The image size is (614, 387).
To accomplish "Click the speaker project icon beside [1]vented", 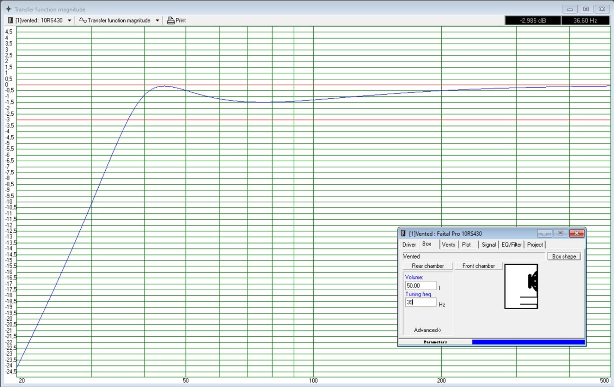I will point(11,20).
